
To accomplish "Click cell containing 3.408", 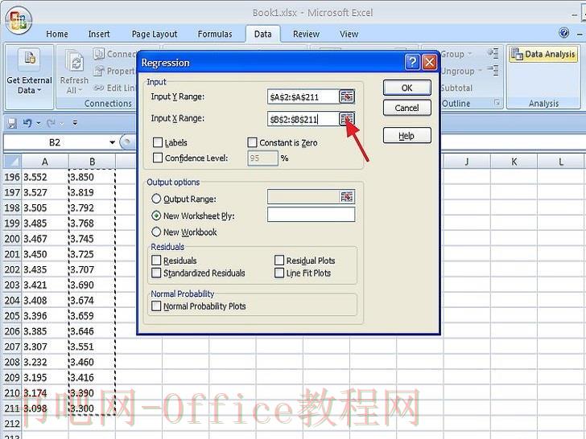I will click(45, 300).
